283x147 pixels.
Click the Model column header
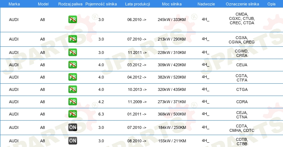click(x=43, y=4)
